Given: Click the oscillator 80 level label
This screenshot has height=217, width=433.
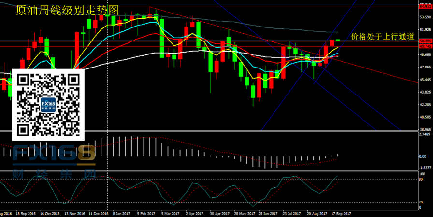Looking at the screenshot, I should click(422, 180).
